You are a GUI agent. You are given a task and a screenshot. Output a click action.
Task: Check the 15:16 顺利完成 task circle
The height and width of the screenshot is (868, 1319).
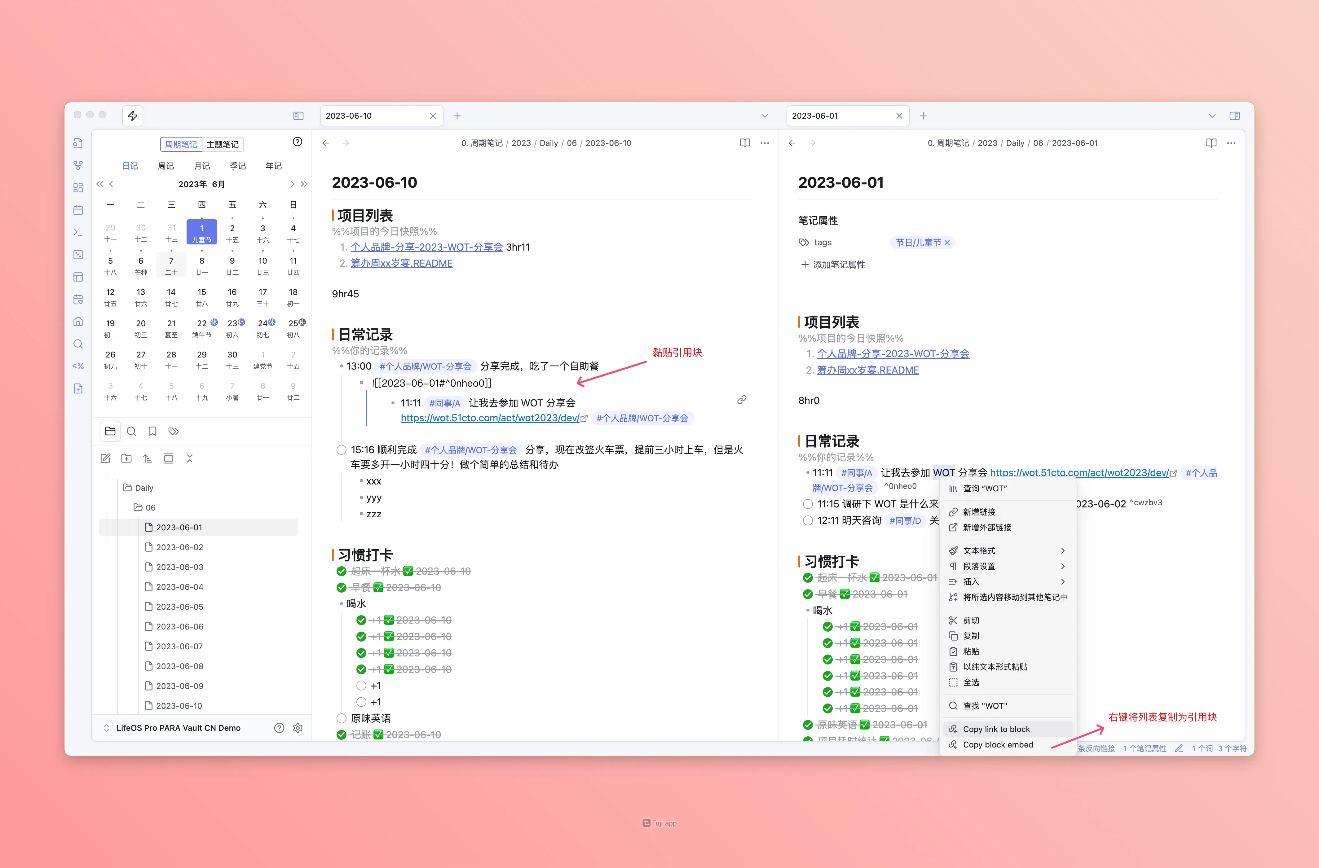coord(342,450)
